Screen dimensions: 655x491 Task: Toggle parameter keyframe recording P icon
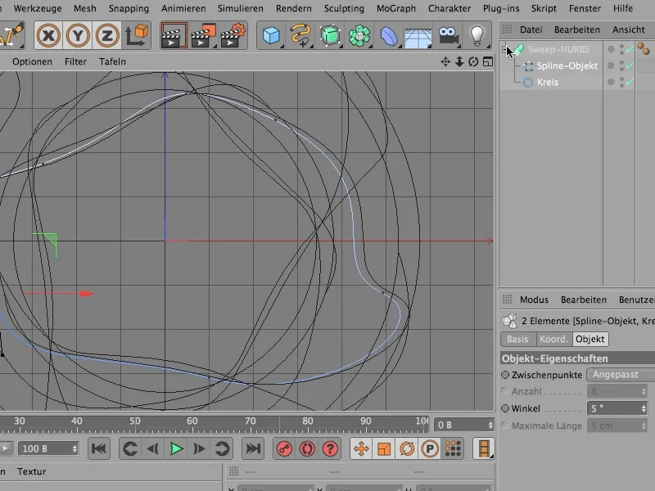[430, 448]
